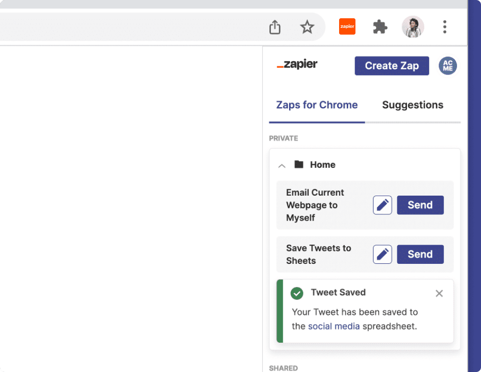Collapse the Home folder section
Screen dimensions: 481x372
point(282,165)
